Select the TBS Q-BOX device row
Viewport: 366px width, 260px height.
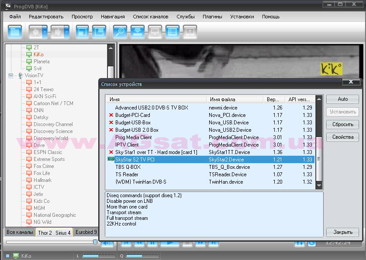coord(210,167)
